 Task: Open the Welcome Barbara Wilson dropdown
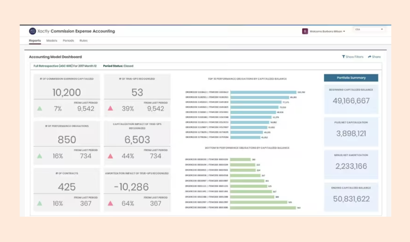pyautogui.click(x=327, y=32)
